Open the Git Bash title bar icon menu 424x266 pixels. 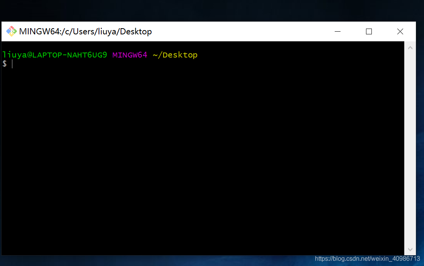[x=11, y=31]
